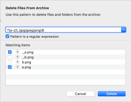Click the blue Delete button

click(x=112, y=94)
